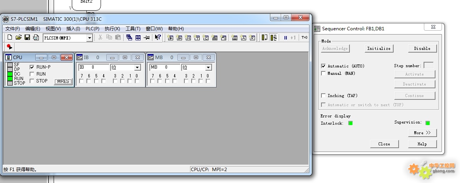Create a new PLC simulation file
460x183 pixels.
[x=10, y=38]
